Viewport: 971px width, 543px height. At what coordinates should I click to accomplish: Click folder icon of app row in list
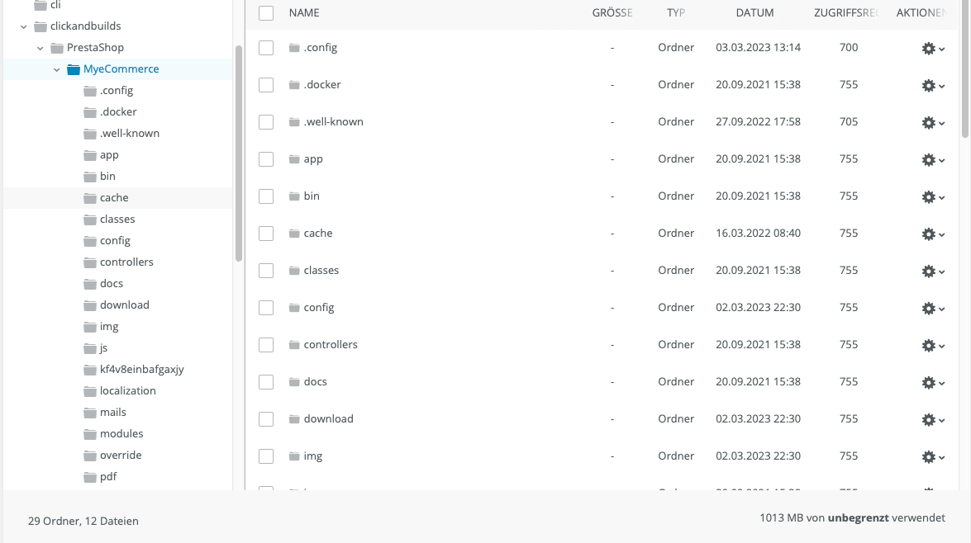[x=293, y=158]
